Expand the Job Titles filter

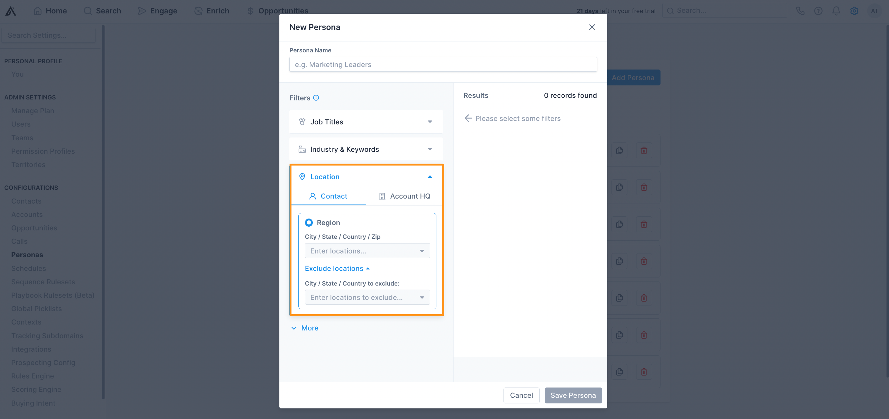pos(366,122)
